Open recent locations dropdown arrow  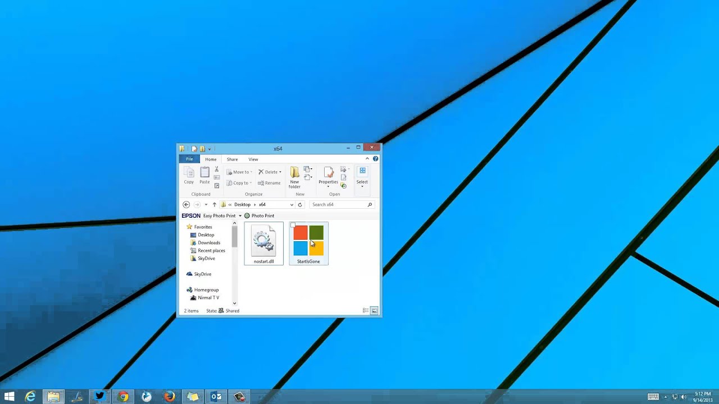[x=206, y=205]
